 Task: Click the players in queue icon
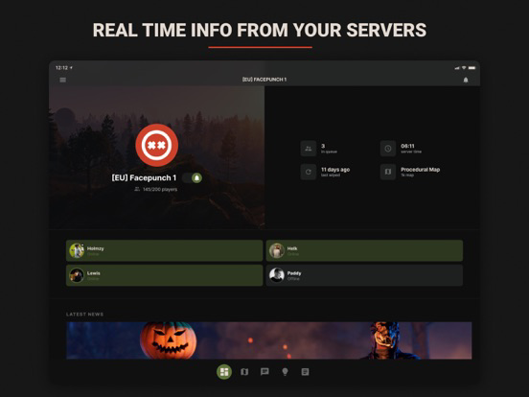309,149
